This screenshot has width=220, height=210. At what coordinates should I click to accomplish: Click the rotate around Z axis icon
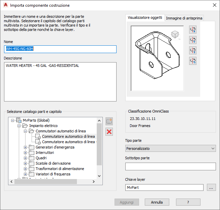click(x=193, y=50)
